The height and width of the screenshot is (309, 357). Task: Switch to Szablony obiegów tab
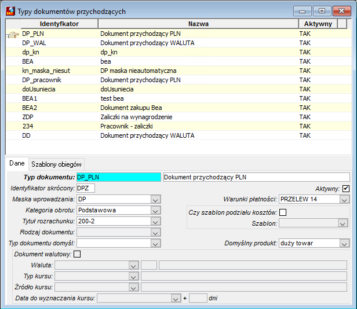[x=56, y=164]
